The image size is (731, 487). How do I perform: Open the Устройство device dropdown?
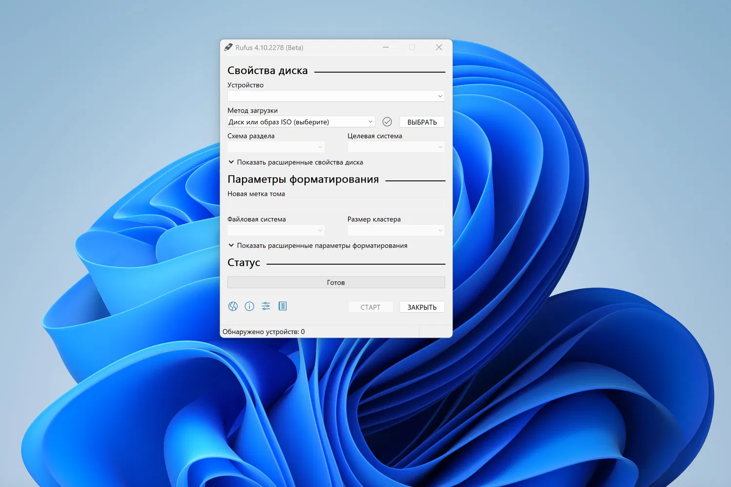(x=336, y=96)
